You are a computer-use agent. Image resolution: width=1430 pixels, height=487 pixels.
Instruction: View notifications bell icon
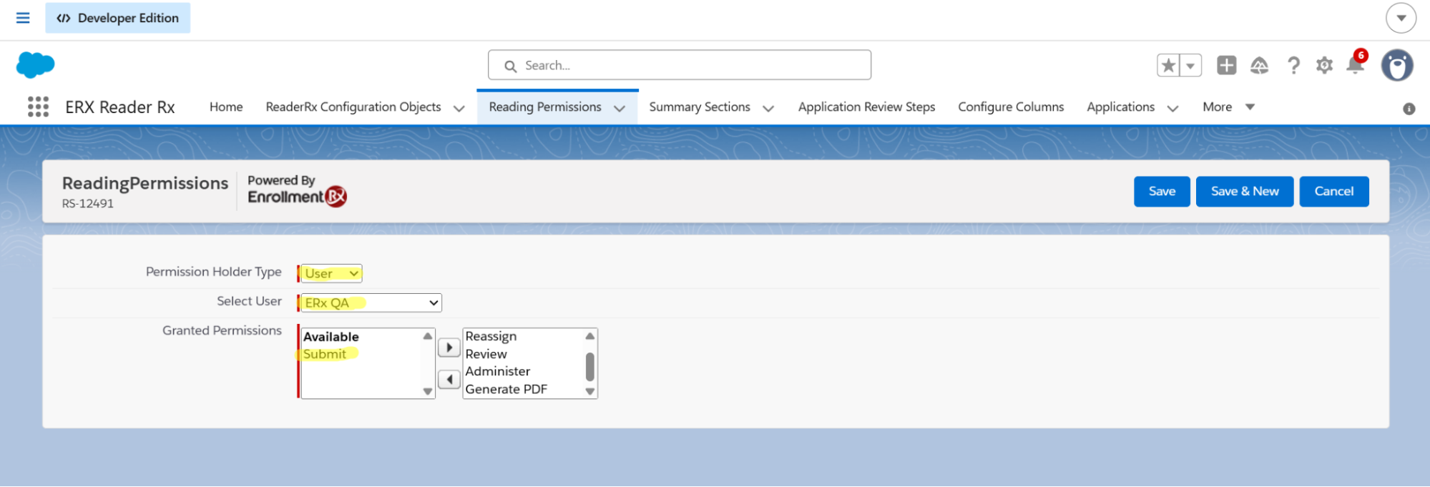click(x=1356, y=64)
